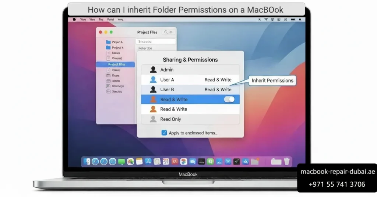Viewport: 377px width, 197px height.
Task: Click the Admin user icon
Action: (154, 70)
